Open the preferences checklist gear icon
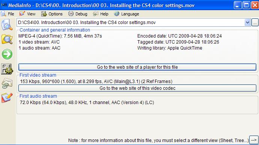 click(x=7, y=69)
